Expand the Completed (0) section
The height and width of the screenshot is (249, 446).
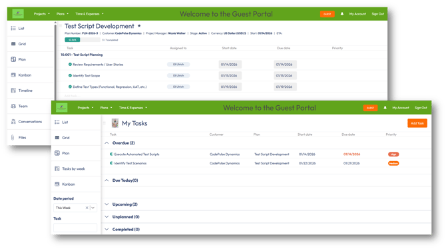pos(107,230)
